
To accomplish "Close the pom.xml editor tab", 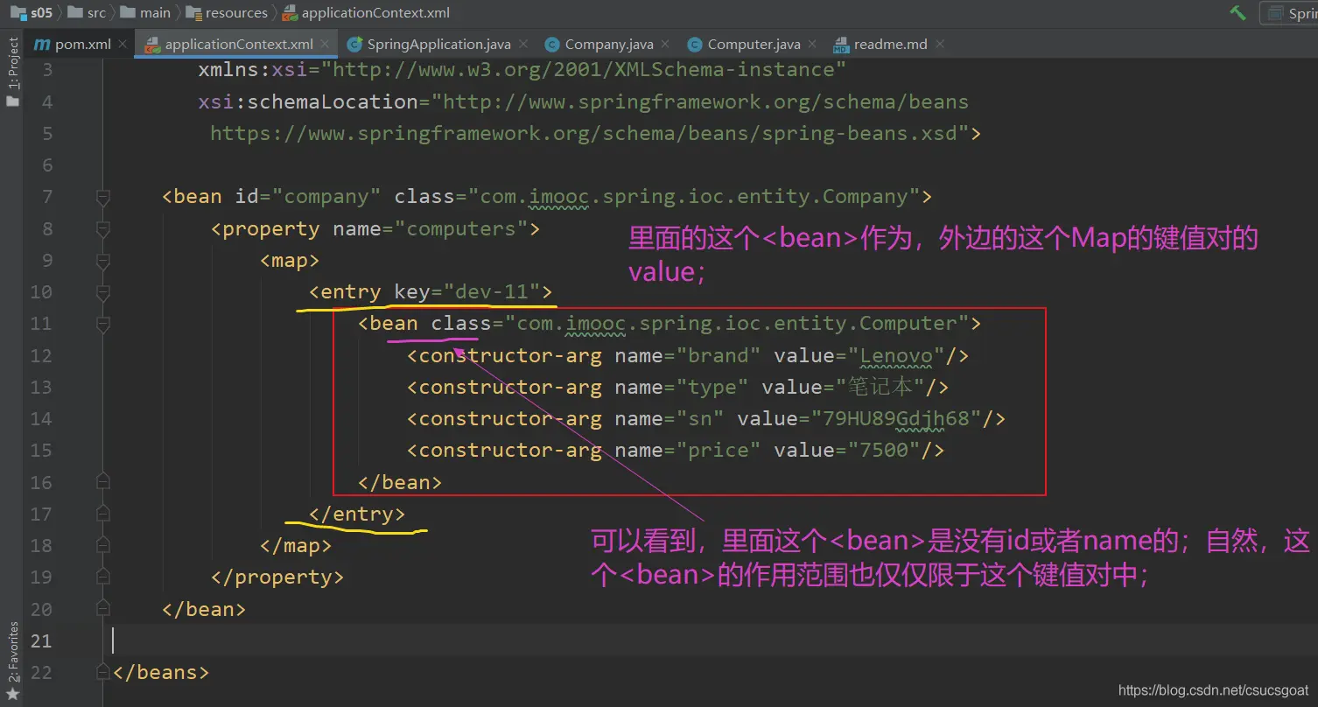I will 122,44.
